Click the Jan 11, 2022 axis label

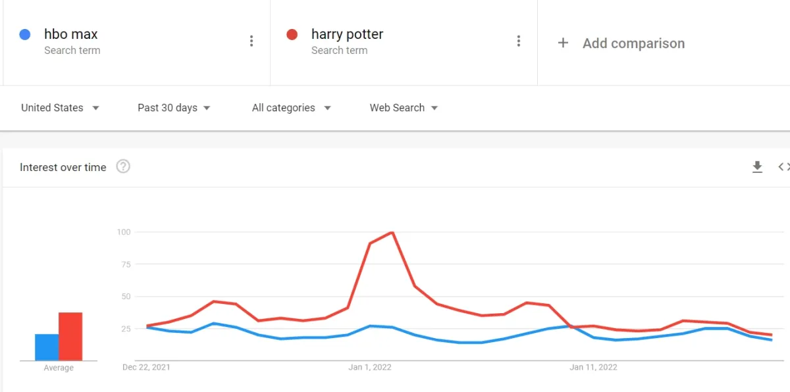click(593, 367)
